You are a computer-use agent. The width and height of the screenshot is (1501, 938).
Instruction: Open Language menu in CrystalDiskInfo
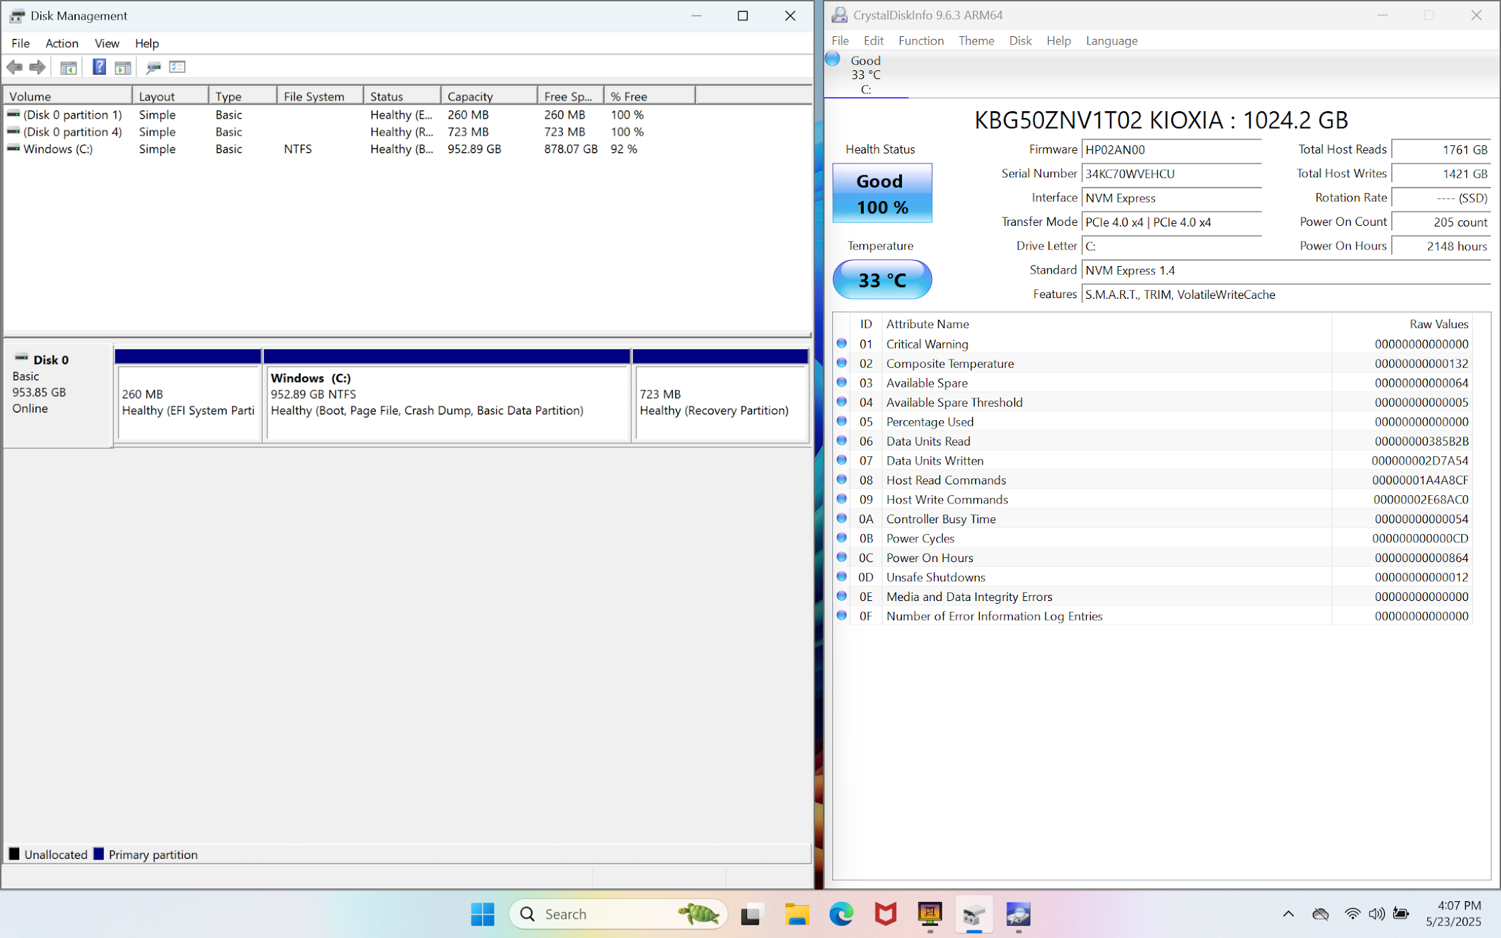coord(1111,41)
